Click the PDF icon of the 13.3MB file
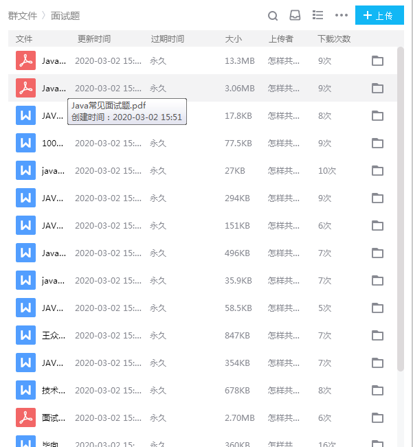 tap(25, 60)
